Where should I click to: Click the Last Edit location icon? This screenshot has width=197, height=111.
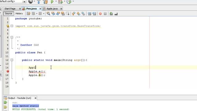point(29,14)
